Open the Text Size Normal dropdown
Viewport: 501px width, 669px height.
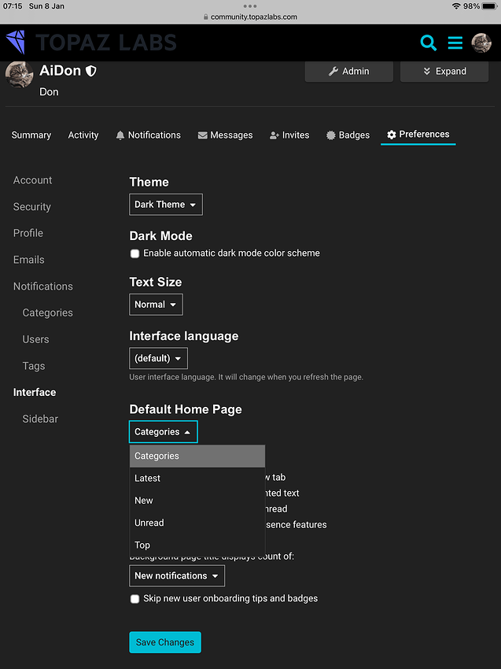tap(156, 305)
